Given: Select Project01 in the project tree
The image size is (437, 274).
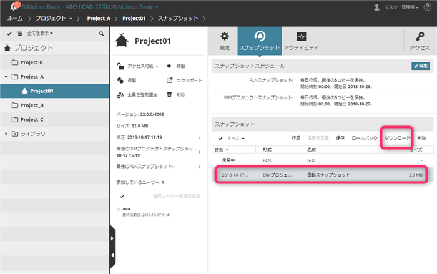Looking at the screenshot, I should tap(55, 91).
